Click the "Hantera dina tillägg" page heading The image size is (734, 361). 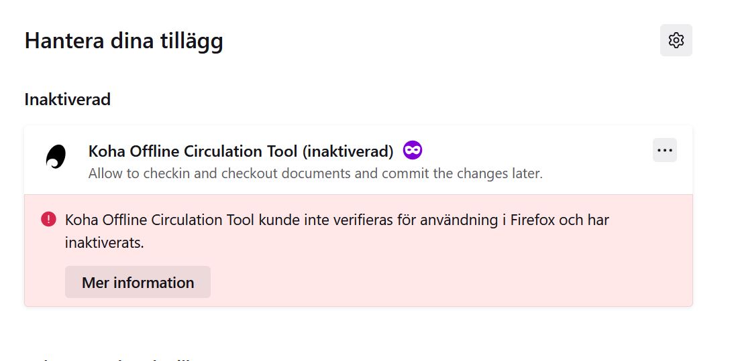pyautogui.click(x=124, y=41)
